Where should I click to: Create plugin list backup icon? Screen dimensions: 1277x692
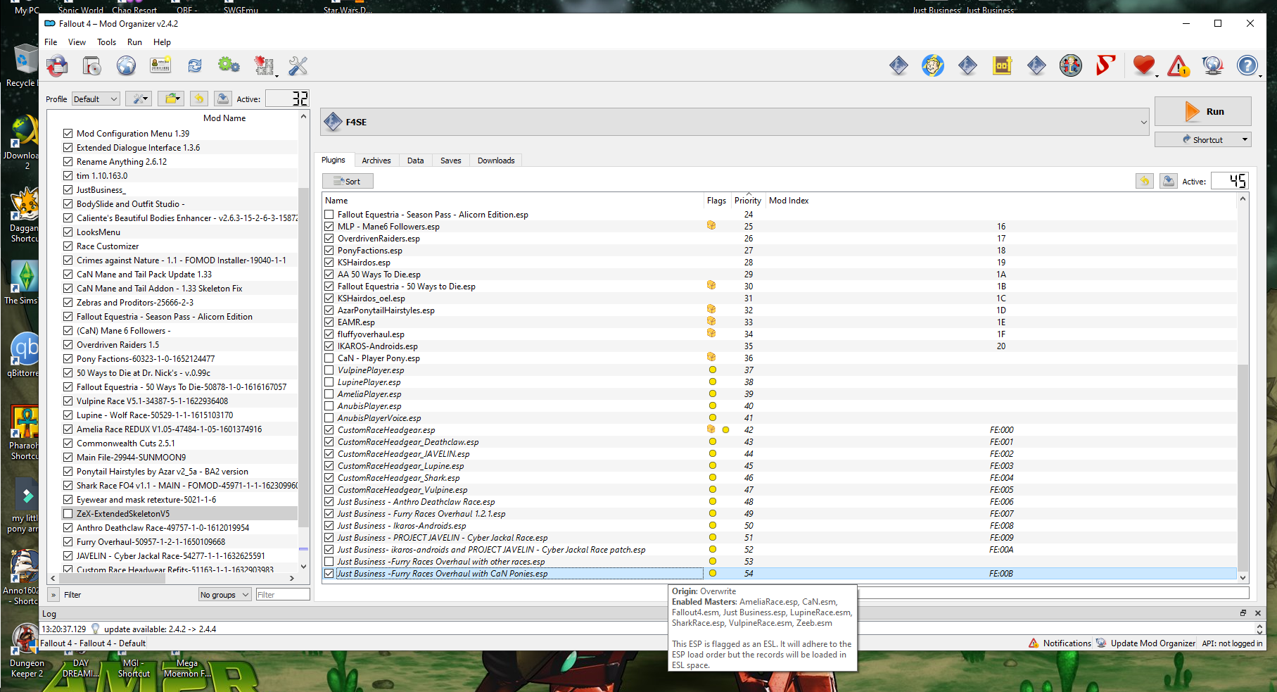(x=1169, y=181)
